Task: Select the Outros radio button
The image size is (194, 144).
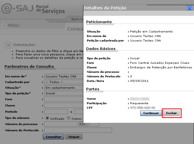Action: coord(69,118)
